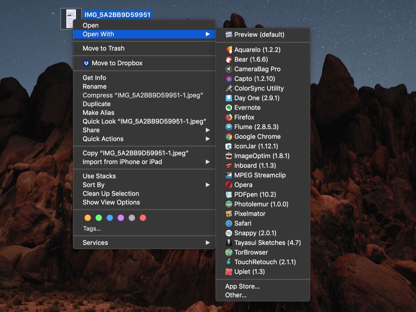The height and width of the screenshot is (312, 416).
Task: Expand Import from iPhone or iPad arrow
Action: 207,162
